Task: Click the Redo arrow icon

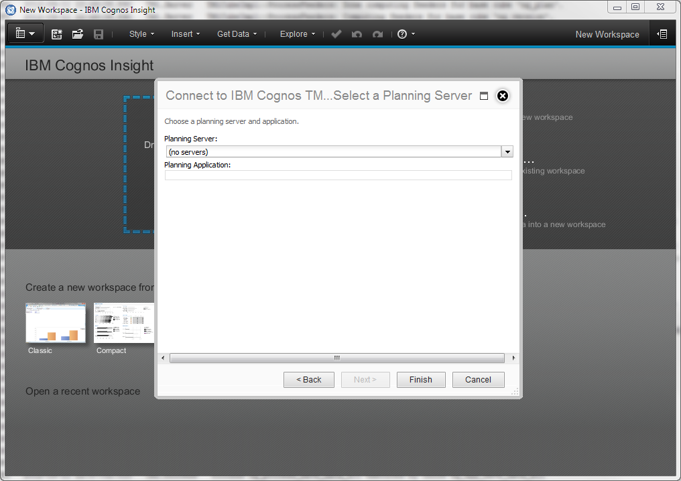Action: click(377, 34)
